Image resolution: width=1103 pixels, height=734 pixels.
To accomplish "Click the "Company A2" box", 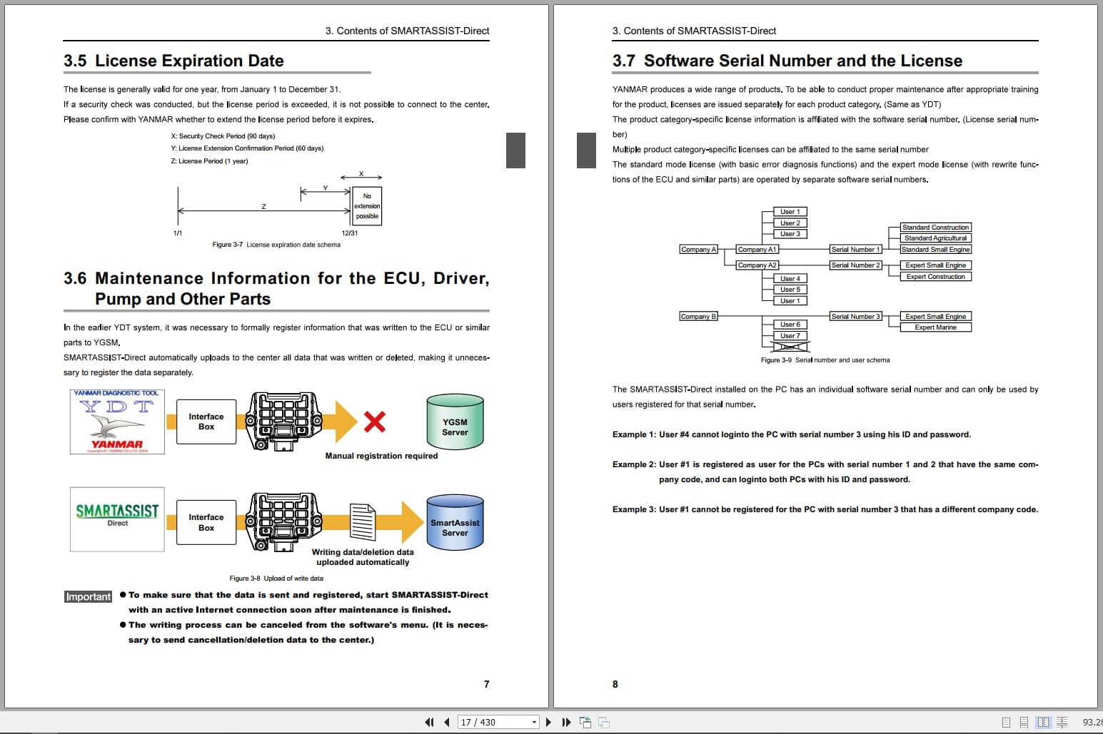I will (757, 265).
